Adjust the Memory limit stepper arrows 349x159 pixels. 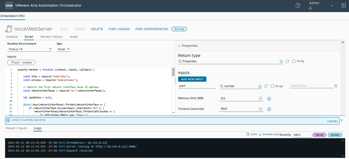pyautogui.click(x=261, y=99)
